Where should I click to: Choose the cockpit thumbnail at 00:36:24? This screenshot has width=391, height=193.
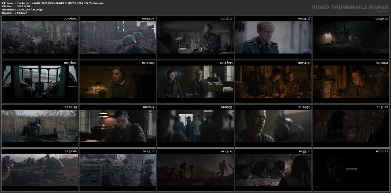coord(40,82)
